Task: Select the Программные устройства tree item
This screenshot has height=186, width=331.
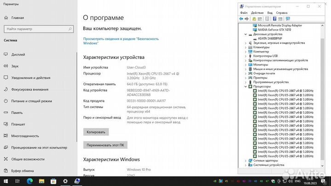Action: [x=271, y=82]
